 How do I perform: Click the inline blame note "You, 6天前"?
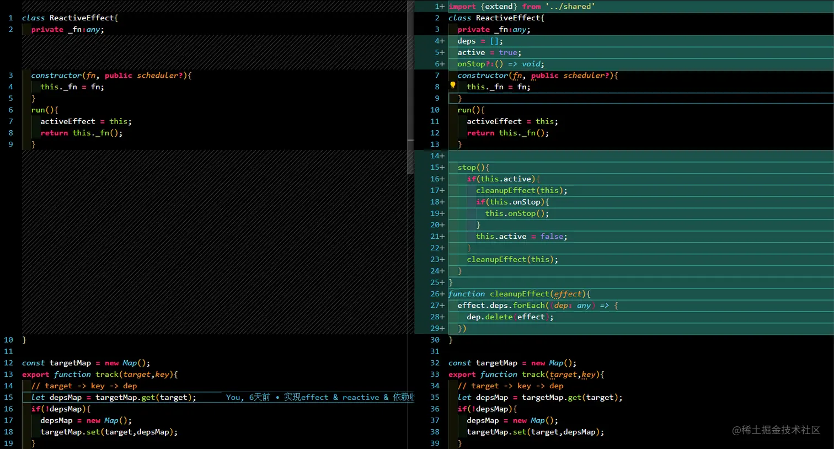(x=248, y=397)
